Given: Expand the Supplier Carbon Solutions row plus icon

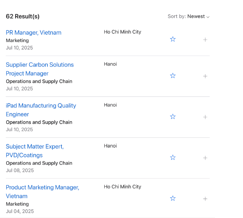Looking at the screenshot, I should click(x=205, y=76).
